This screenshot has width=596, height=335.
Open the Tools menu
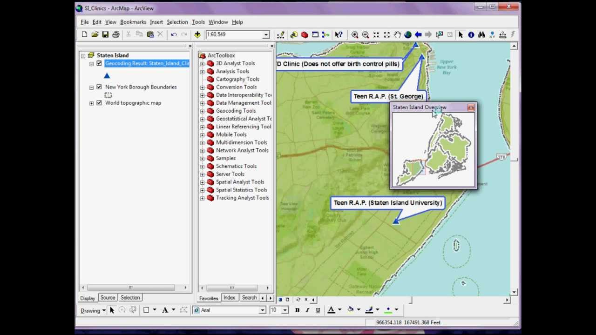(x=198, y=22)
